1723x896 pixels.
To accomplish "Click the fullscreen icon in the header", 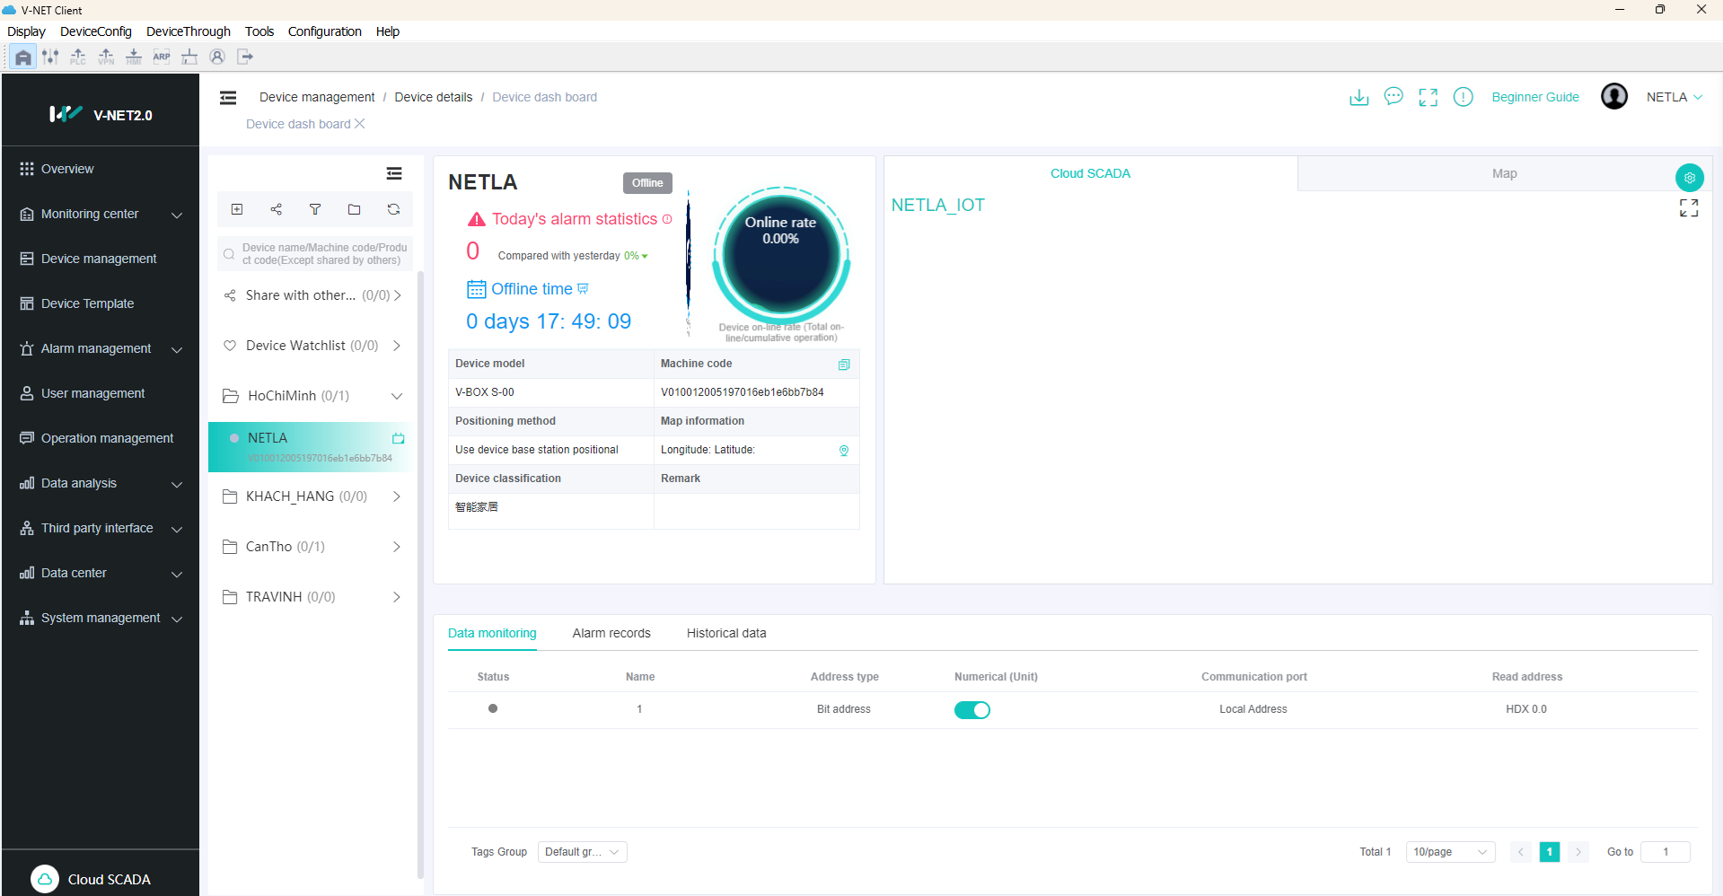I will click(x=1429, y=97).
